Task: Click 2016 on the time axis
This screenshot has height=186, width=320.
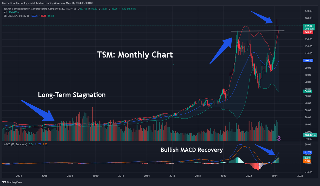Action: [172, 176]
